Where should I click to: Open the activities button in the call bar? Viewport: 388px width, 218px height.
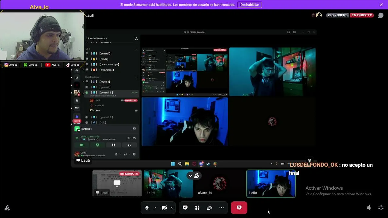(x=197, y=208)
